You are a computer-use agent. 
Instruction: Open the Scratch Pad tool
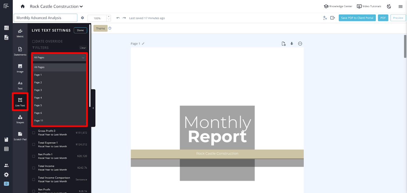tap(20, 136)
